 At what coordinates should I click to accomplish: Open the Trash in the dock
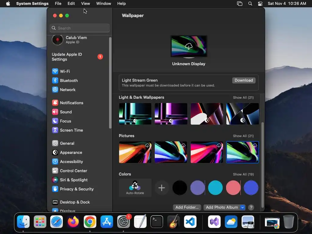(289, 222)
